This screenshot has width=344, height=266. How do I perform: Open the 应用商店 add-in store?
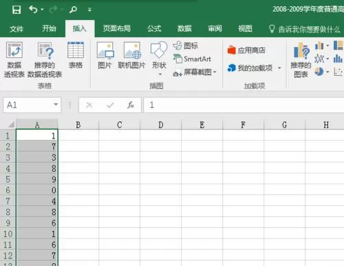pyautogui.click(x=246, y=50)
